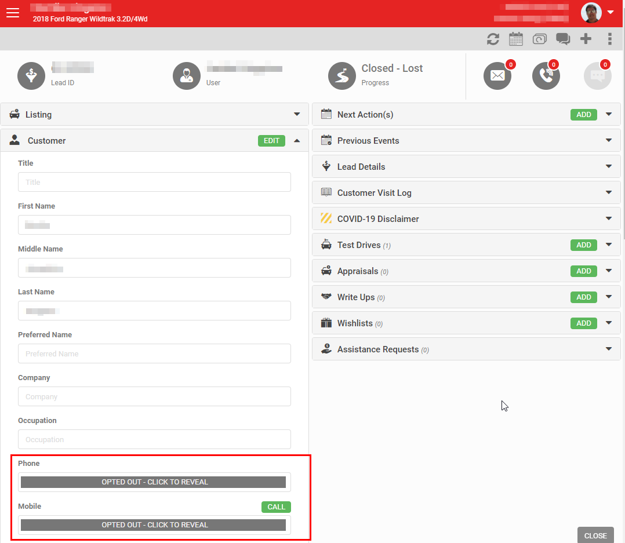Click the User person icon
Viewport: 625px width, 543px height.
[187, 76]
